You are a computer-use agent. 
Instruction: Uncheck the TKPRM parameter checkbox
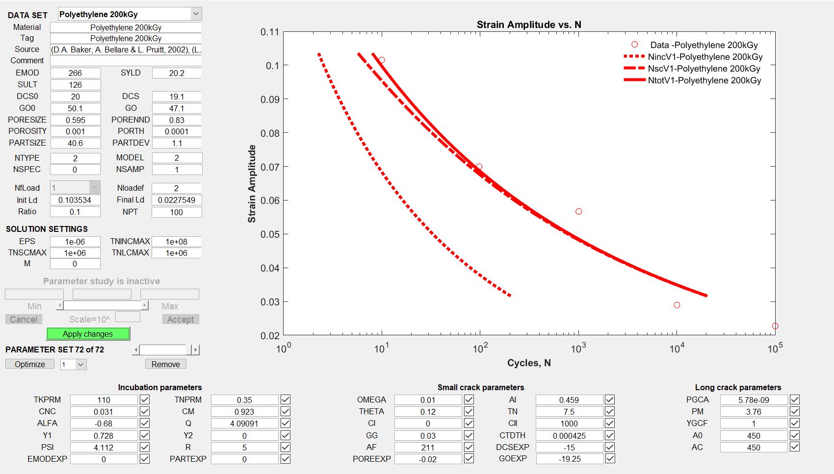point(145,399)
